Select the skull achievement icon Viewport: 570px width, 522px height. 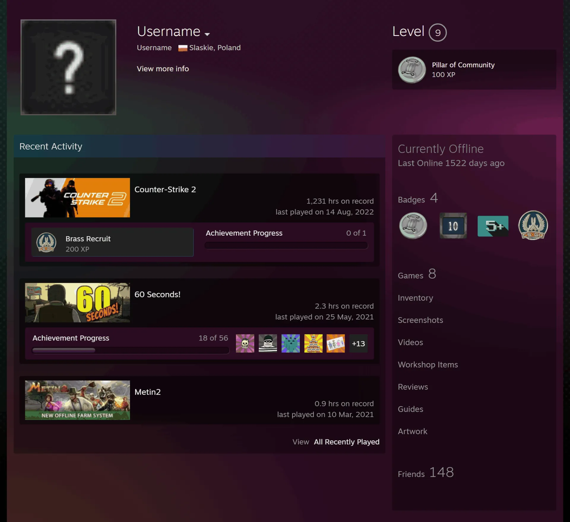pos(245,343)
